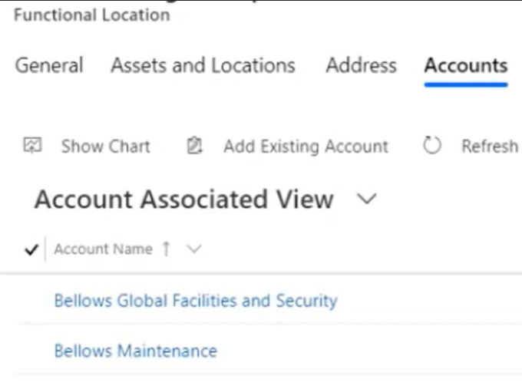Click the Show Chart icon
This screenshot has height=389, width=522.
pyautogui.click(x=32, y=146)
